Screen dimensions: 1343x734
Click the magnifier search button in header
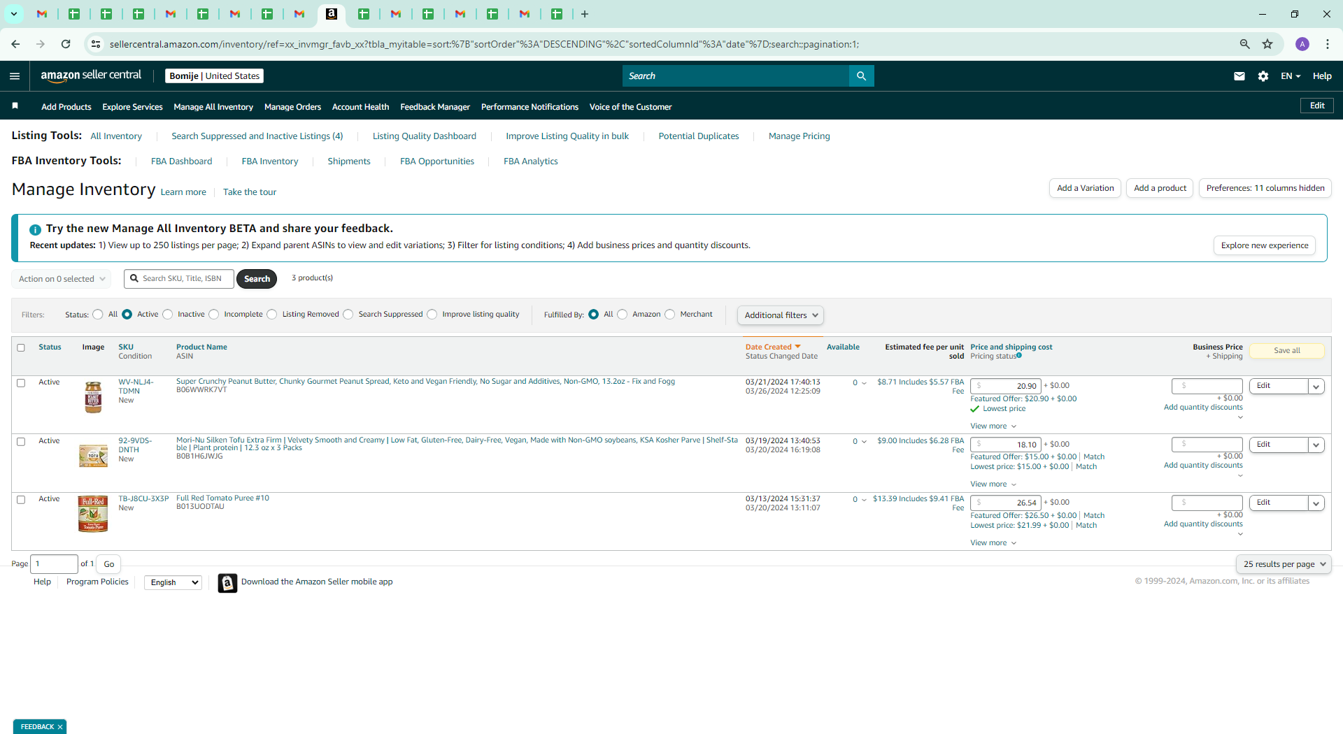pos(862,75)
